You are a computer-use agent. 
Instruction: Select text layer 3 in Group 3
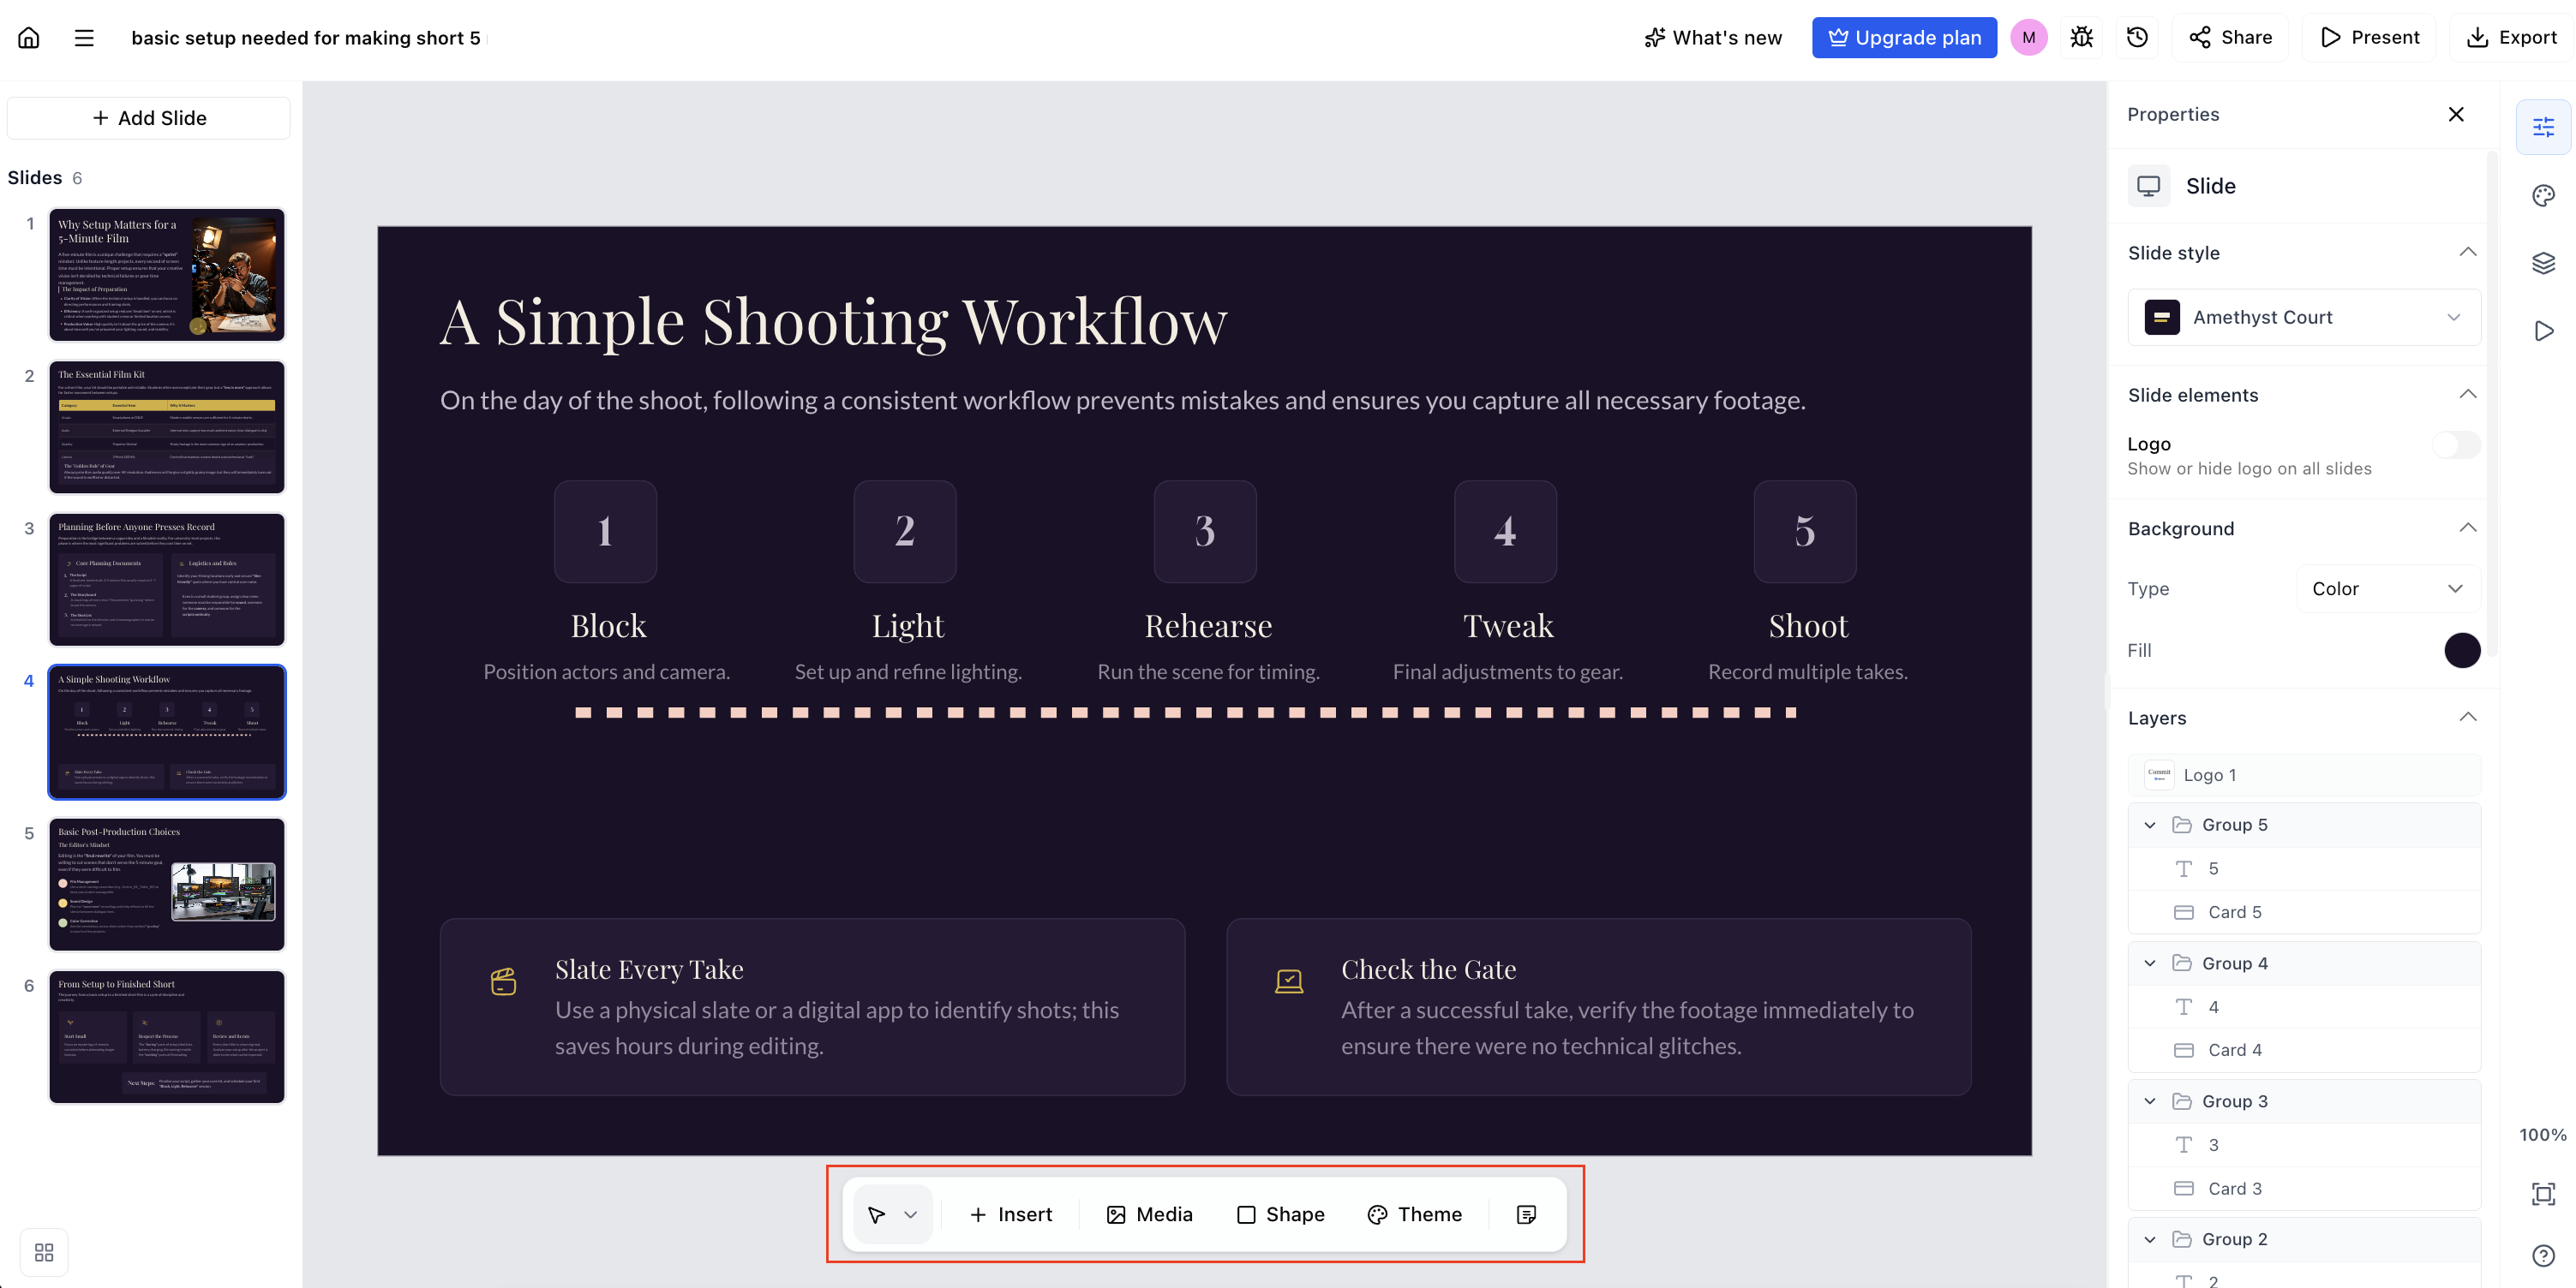[2304, 1145]
